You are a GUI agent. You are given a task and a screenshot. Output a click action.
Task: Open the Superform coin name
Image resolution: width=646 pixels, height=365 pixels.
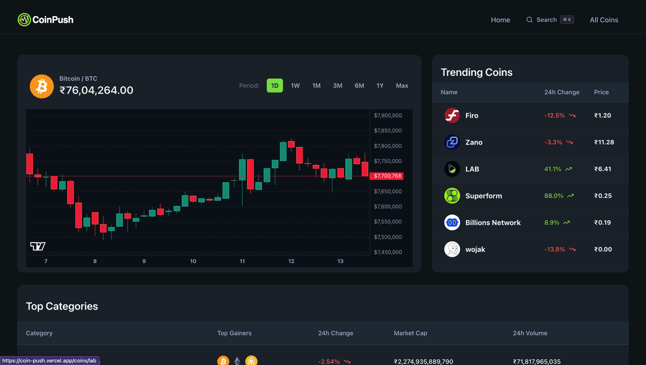pyautogui.click(x=484, y=196)
